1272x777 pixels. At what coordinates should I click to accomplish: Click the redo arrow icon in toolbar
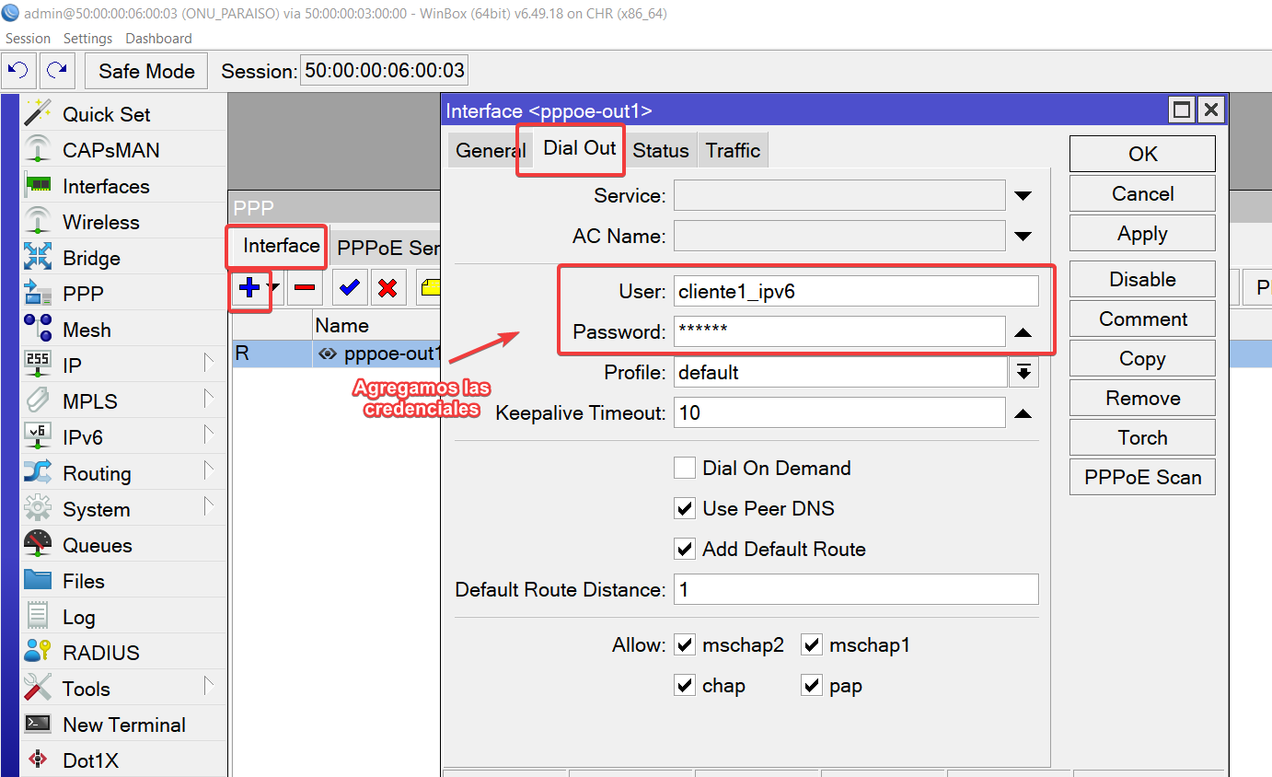[x=57, y=71]
